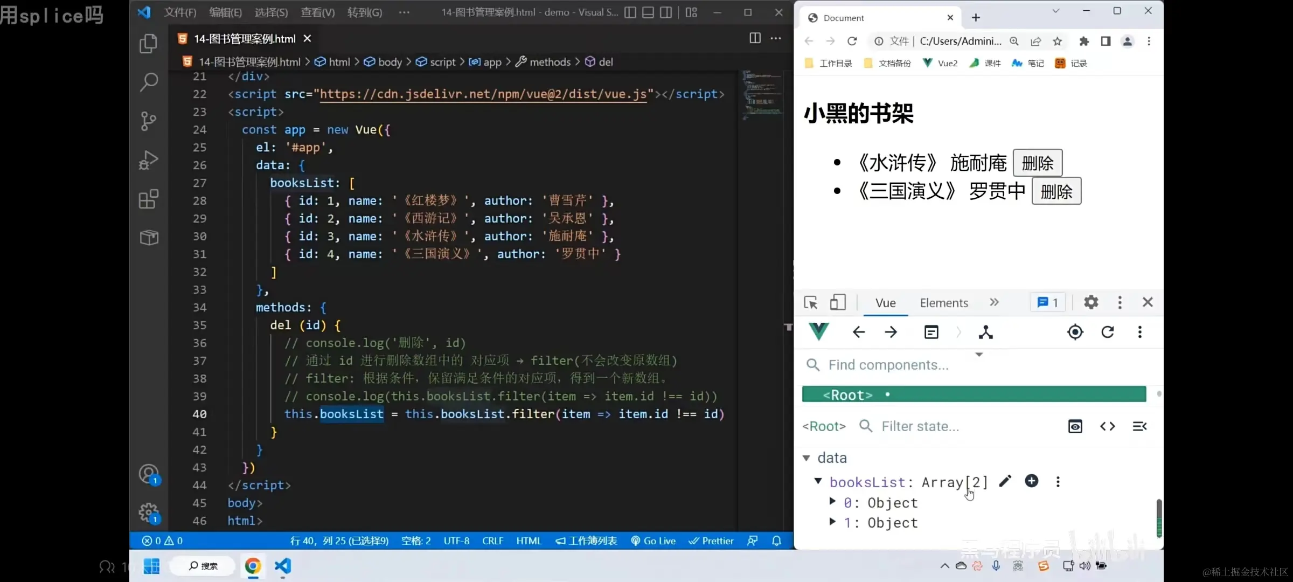Collapse the data section in the Vue state
Image resolution: width=1293 pixels, height=582 pixels.
(807, 458)
